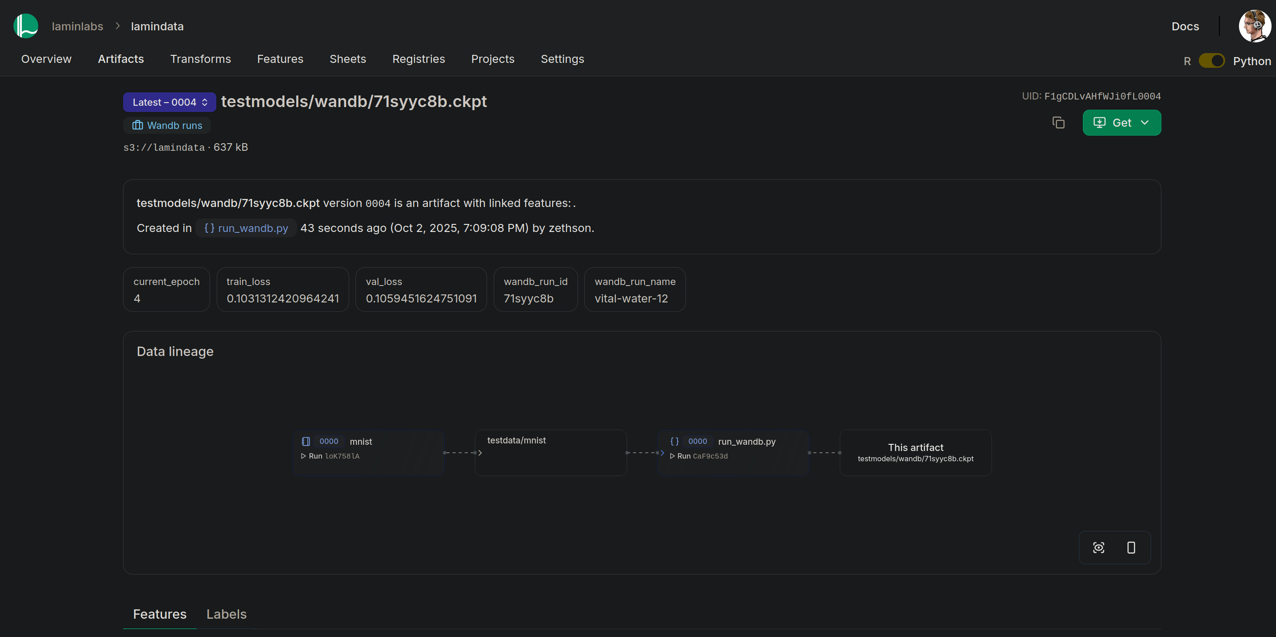This screenshot has height=637, width=1276.
Task: Click the This artifact lineage node
Action: point(915,452)
